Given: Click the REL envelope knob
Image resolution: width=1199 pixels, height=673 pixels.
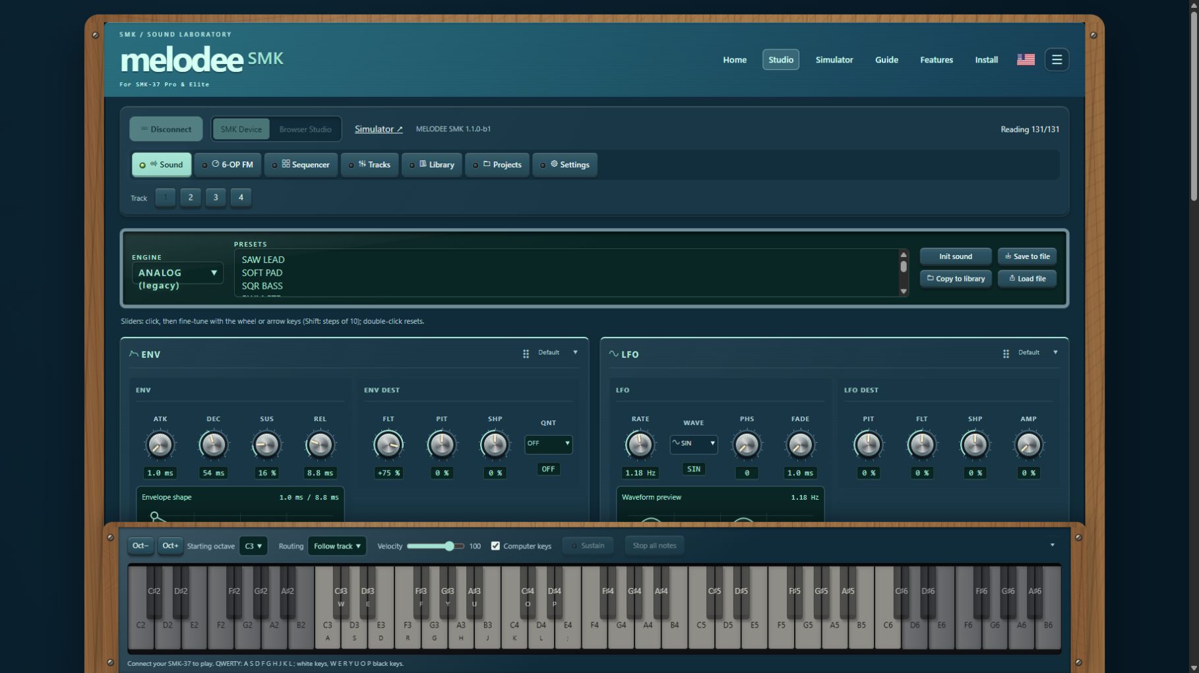Looking at the screenshot, I should point(320,445).
